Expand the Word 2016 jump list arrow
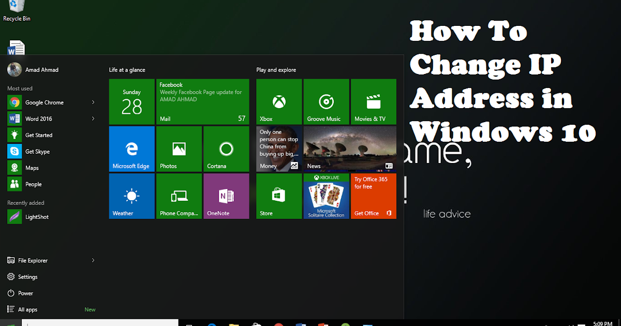The height and width of the screenshot is (326, 621). [93, 118]
